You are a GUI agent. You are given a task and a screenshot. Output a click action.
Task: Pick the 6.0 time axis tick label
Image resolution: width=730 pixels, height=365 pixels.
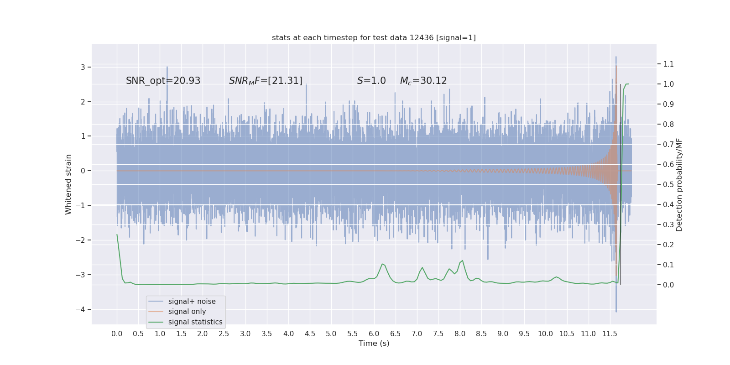point(374,334)
